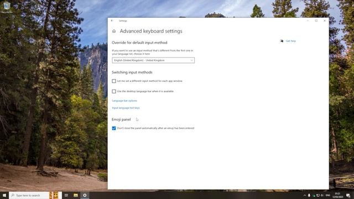Expand the default input method dropdown
The width and height of the screenshot is (354, 199).
(x=153, y=60)
